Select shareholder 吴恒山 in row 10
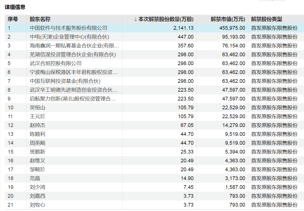This screenshot has height=211, width=304. 37,108
